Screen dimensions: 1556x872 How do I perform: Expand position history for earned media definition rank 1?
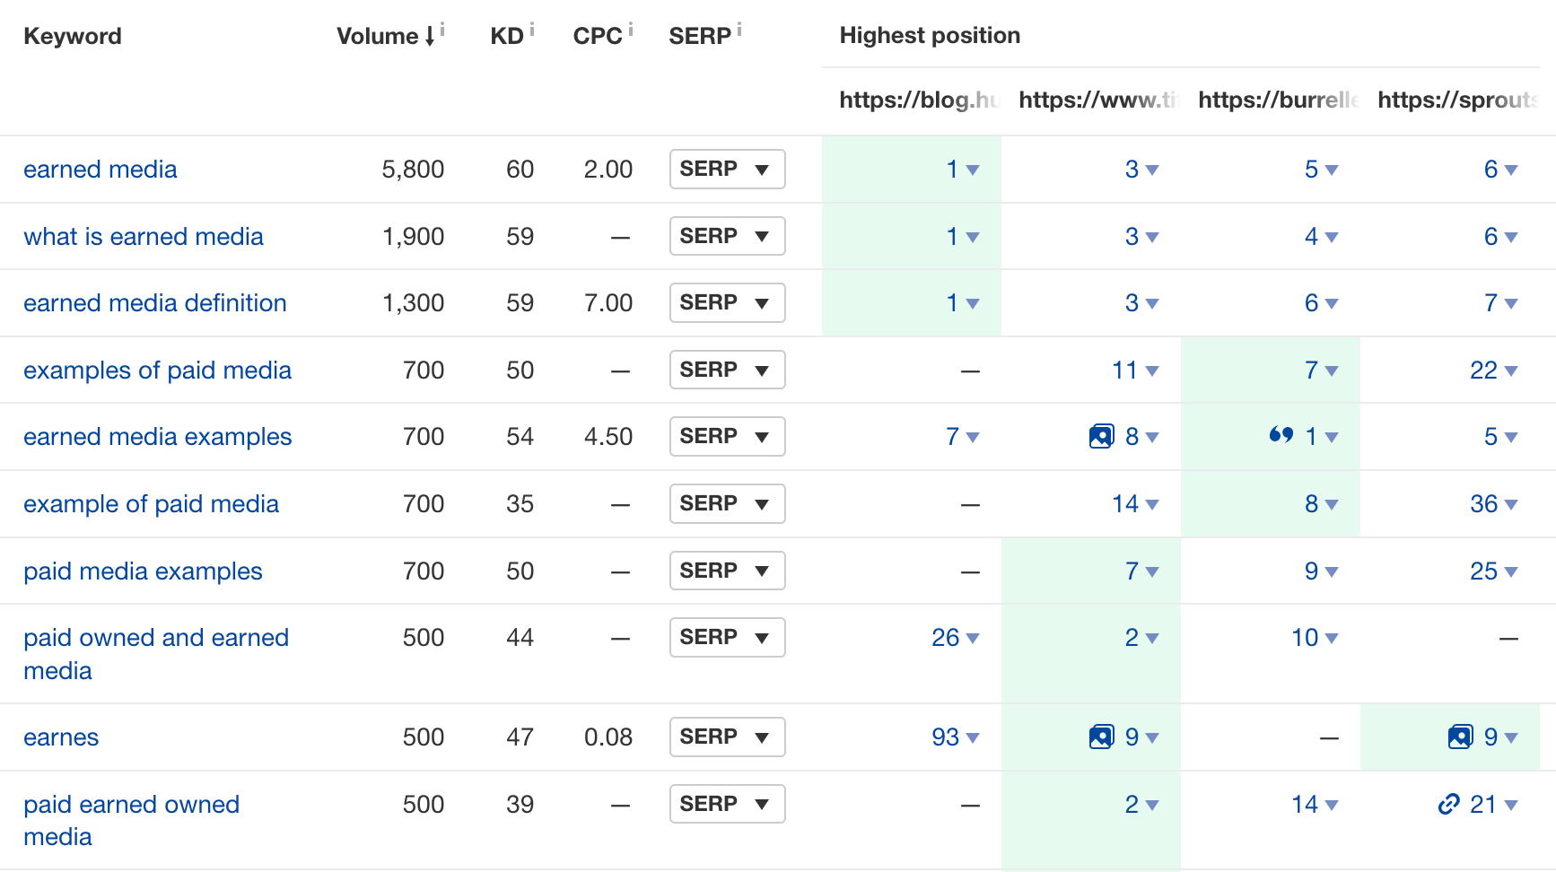(x=972, y=304)
